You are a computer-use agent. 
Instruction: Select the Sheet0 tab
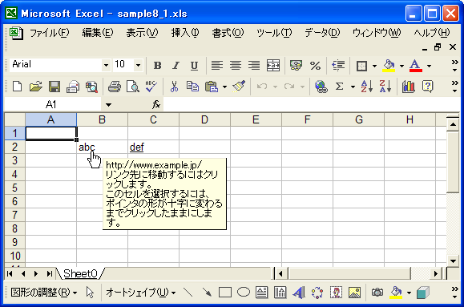pyautogui.click(x=80, y=273)
